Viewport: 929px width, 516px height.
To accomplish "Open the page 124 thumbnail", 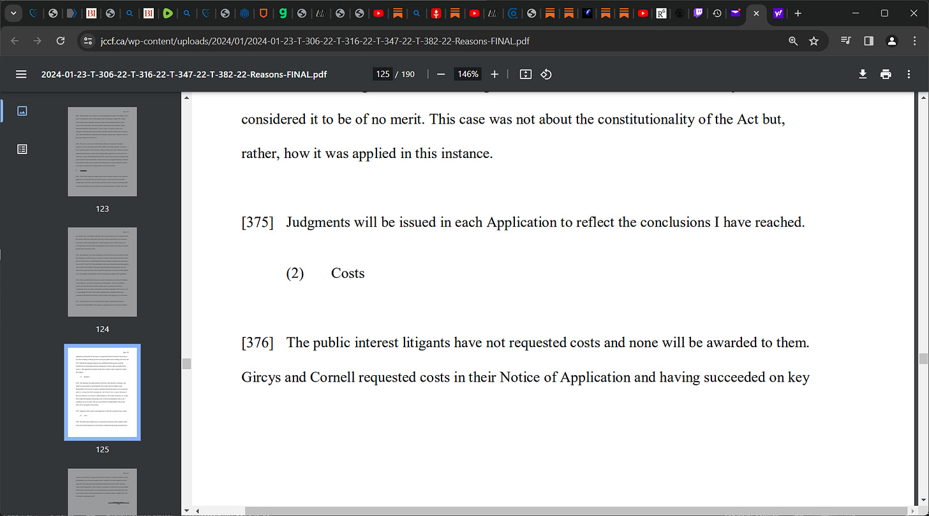I will point(102,272).
